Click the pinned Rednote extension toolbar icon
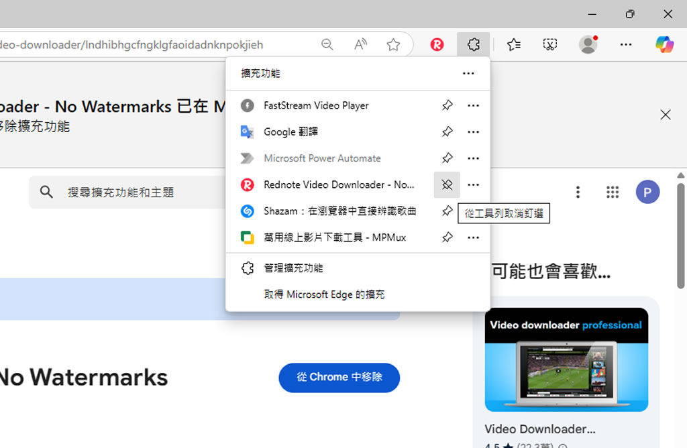The width and height of the screenshot is (687, 448). tap(437, 44)
